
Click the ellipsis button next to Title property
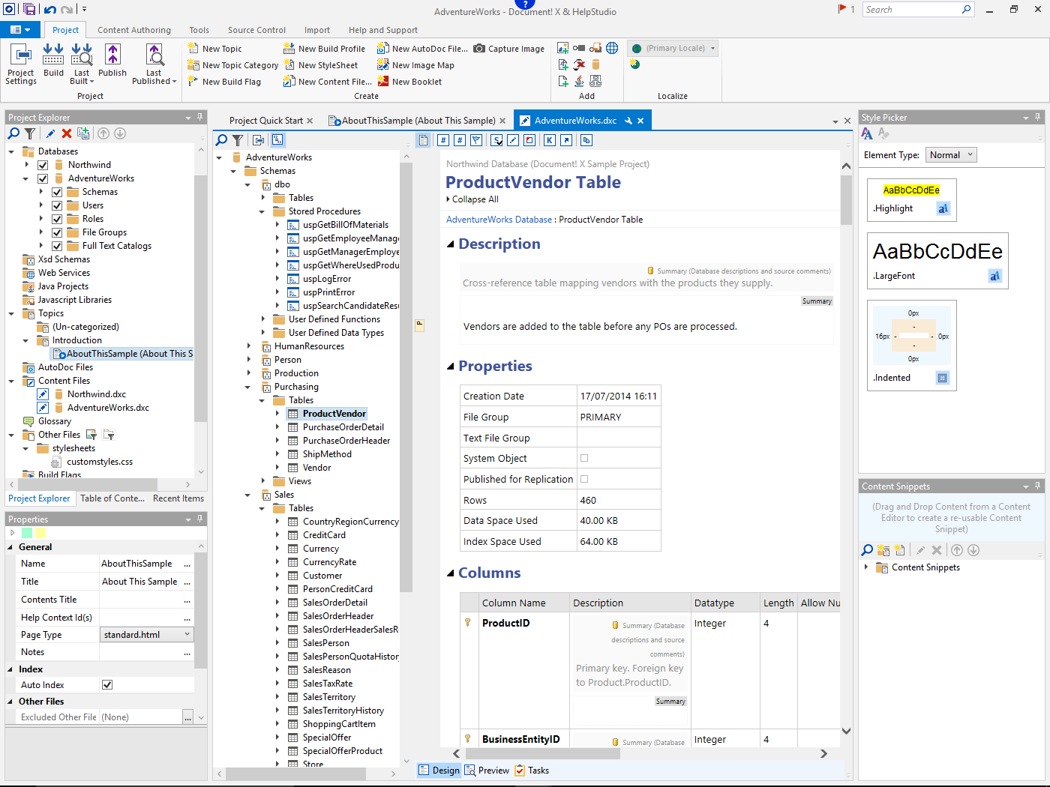pos(187,582)
